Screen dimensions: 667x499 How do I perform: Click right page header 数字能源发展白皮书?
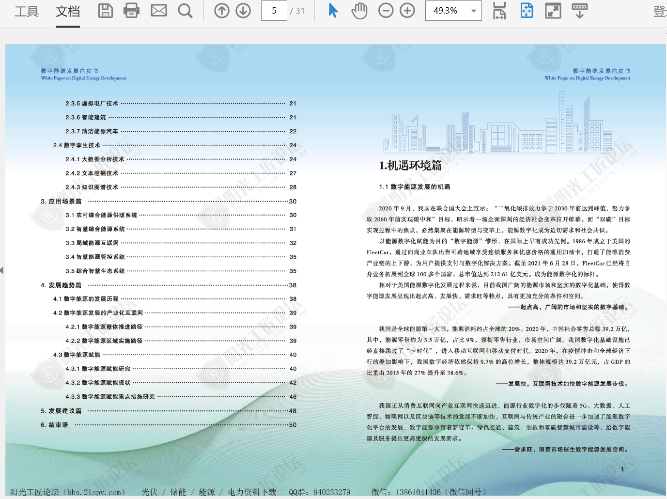pos(601,71)
